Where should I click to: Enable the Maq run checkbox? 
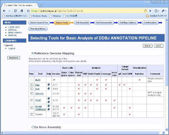point(32,85)
